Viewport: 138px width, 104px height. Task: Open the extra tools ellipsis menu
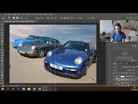click(2, 81)
